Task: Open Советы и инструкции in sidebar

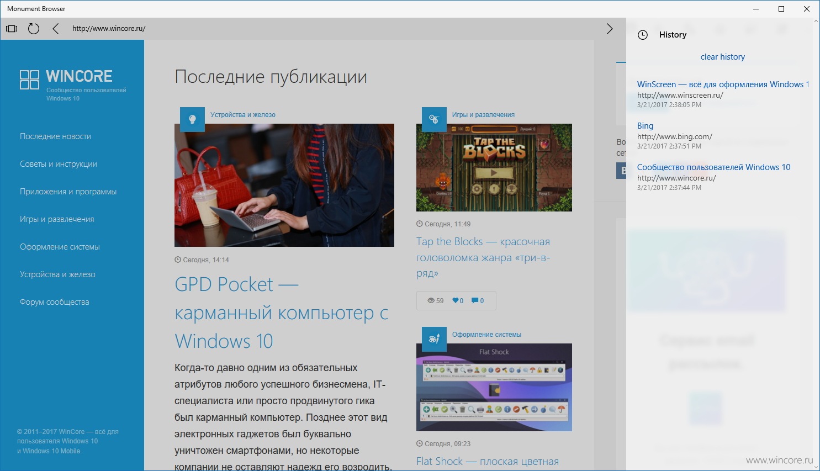Action: point(59,164)
